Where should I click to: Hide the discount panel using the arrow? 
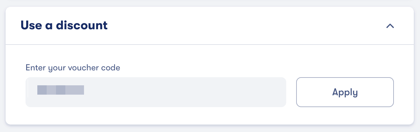(390, 26)
